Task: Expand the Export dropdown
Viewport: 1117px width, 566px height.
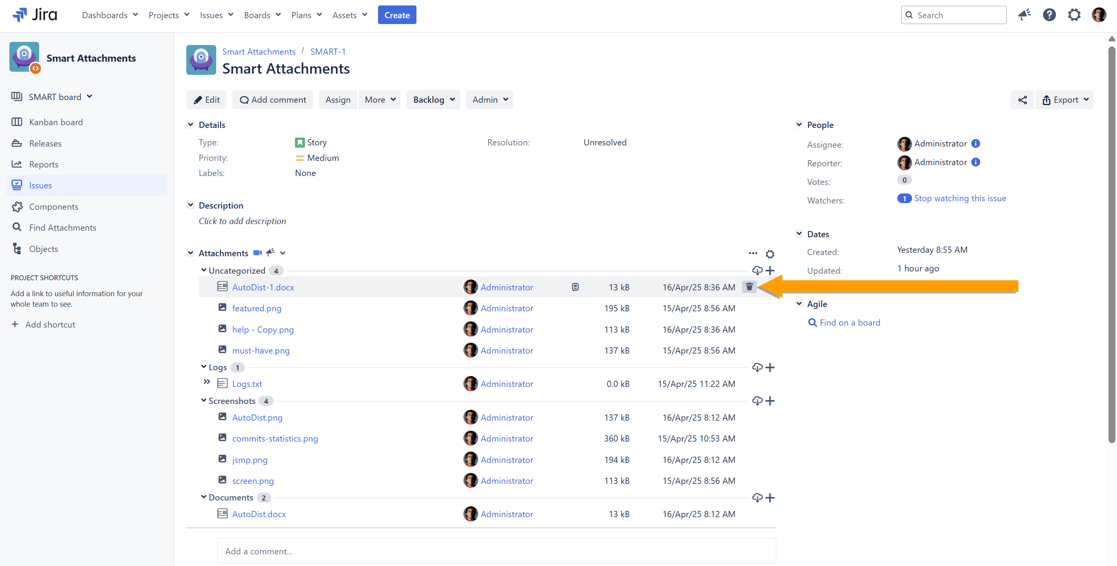Action: [x=1065, y=100]
